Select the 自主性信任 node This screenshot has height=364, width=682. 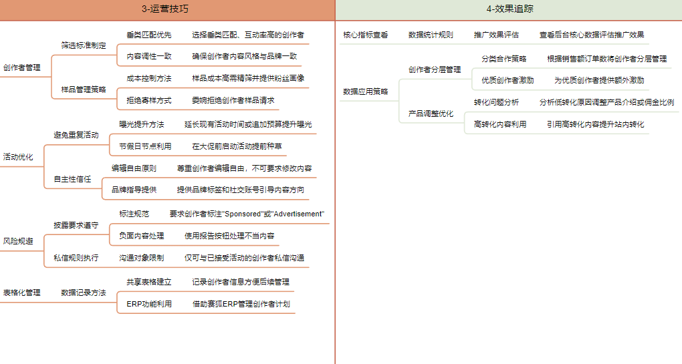point(72,179)
